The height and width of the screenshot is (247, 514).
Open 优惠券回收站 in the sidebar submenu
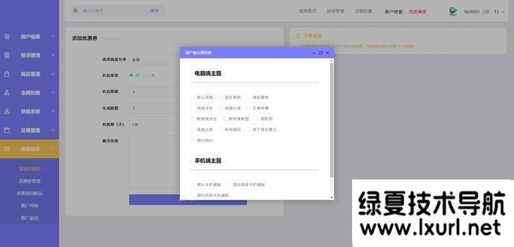pyautogui.click(x=30, y=193)
